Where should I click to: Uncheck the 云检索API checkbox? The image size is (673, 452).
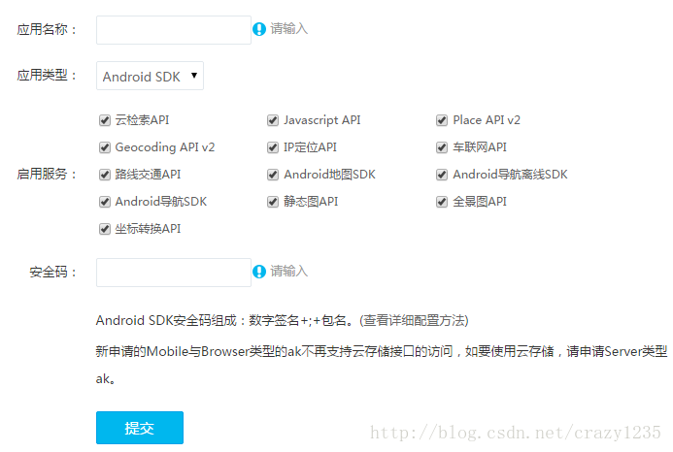(105, 120)
